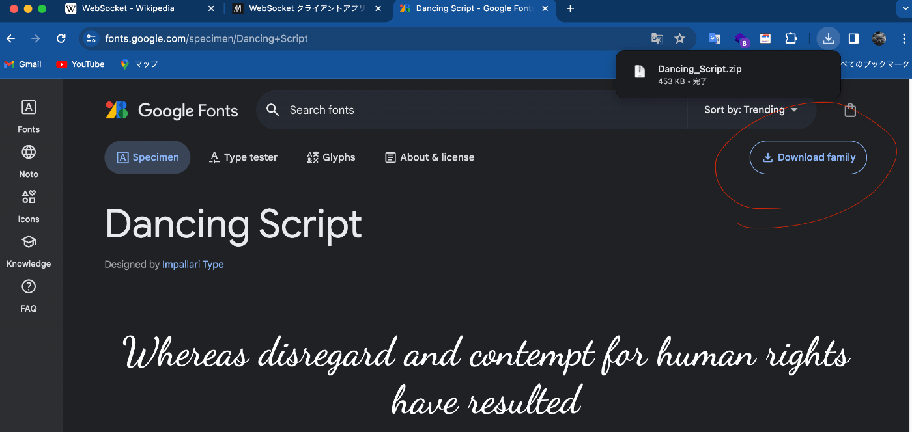Open the purple extension with badge 8
Image resolution: width=912 pixels, height=432 pixels.
741,39
